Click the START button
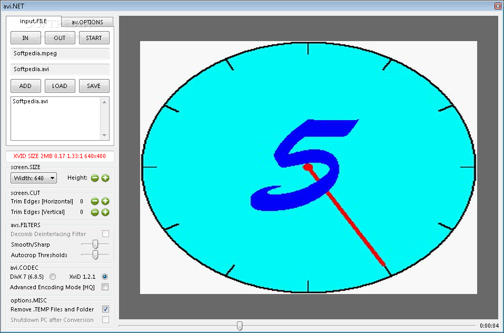Viewport: 504px width, 333px height. point(94,38)
